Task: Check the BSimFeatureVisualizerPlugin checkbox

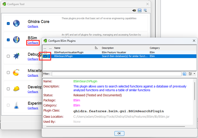Action: [45, 53]
